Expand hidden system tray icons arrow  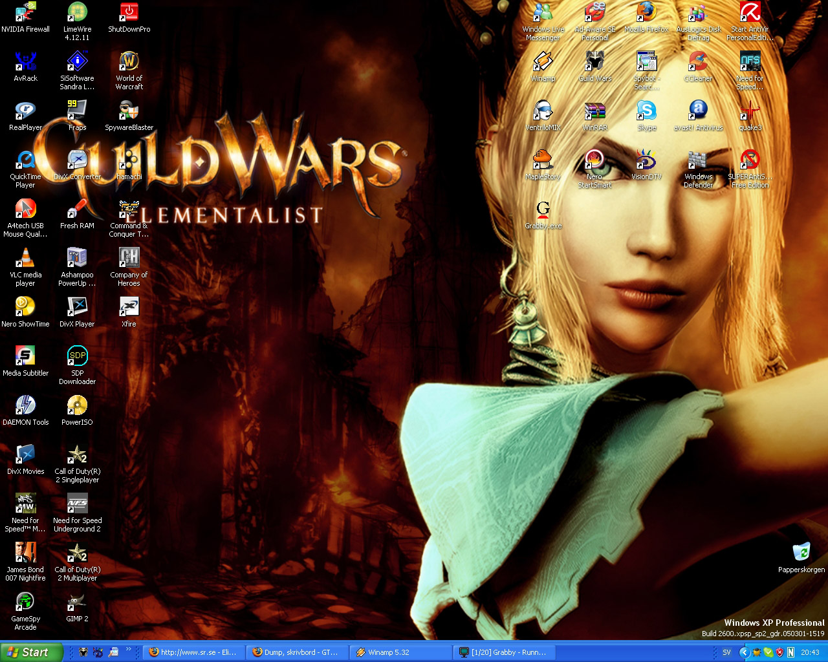[x=744, y=652]
